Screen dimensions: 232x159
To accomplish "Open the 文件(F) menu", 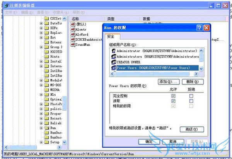I will tap(11, 12).
